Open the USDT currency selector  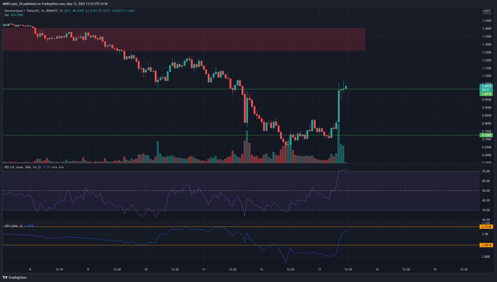pyautogui.click(x=487, y=11)
